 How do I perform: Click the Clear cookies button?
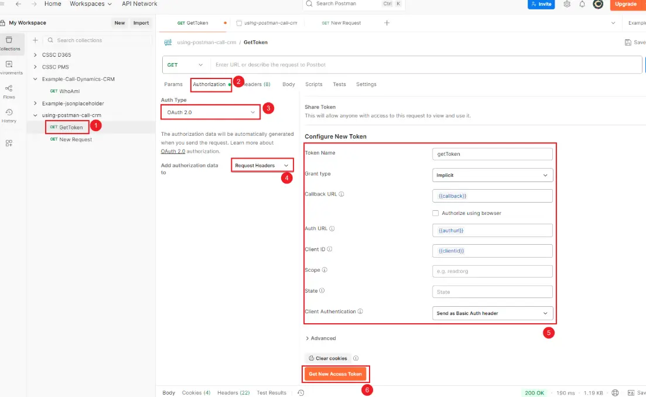click(x=328, y=358)
